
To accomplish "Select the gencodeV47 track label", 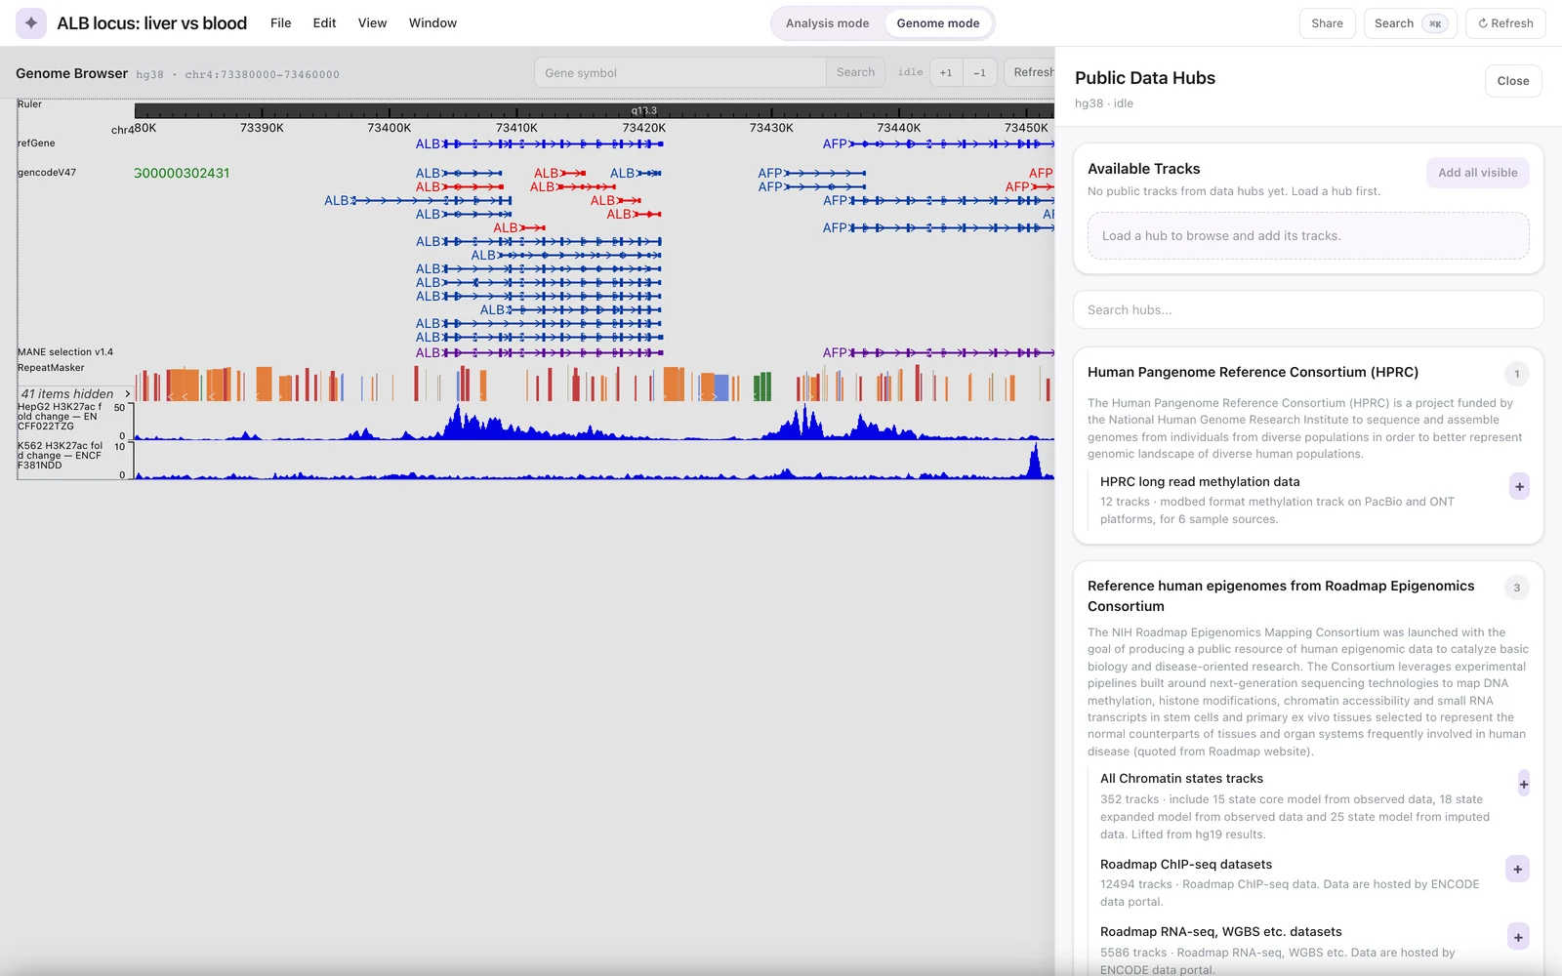I will click(x=47, y=172).
